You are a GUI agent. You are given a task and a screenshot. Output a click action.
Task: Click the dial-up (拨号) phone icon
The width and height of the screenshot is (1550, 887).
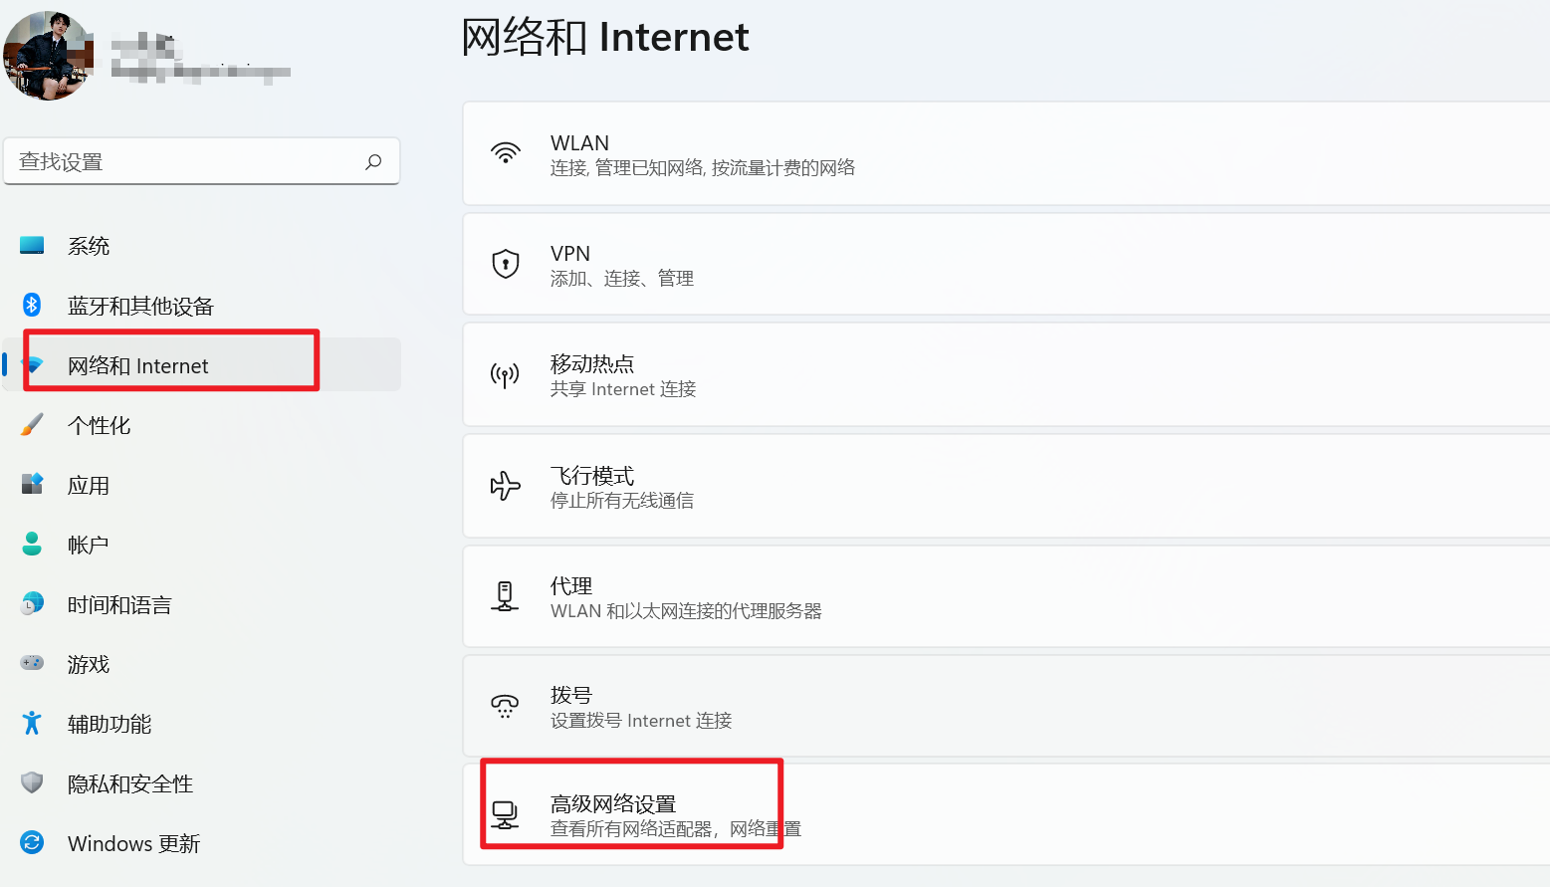505,706
